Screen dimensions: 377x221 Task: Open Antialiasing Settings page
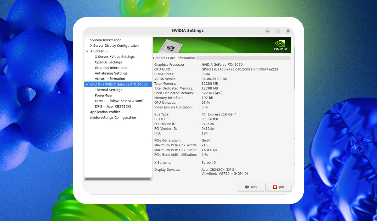(111, 73)
